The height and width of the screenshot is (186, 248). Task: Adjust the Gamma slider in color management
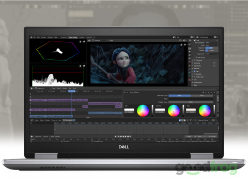click(x=212, y=51)
